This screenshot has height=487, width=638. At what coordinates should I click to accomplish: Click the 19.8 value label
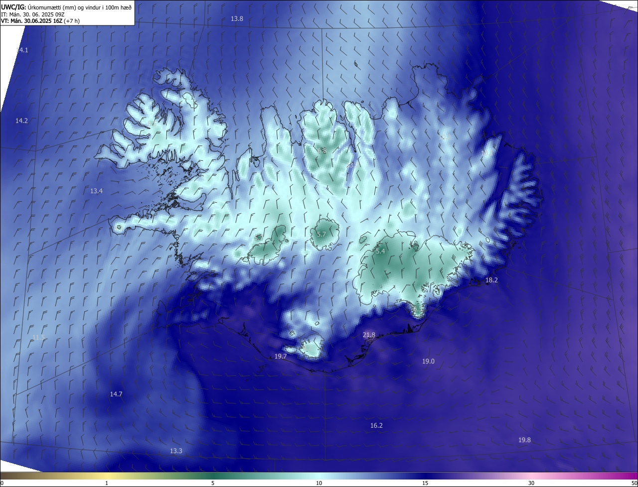click(x=524, y=440)
